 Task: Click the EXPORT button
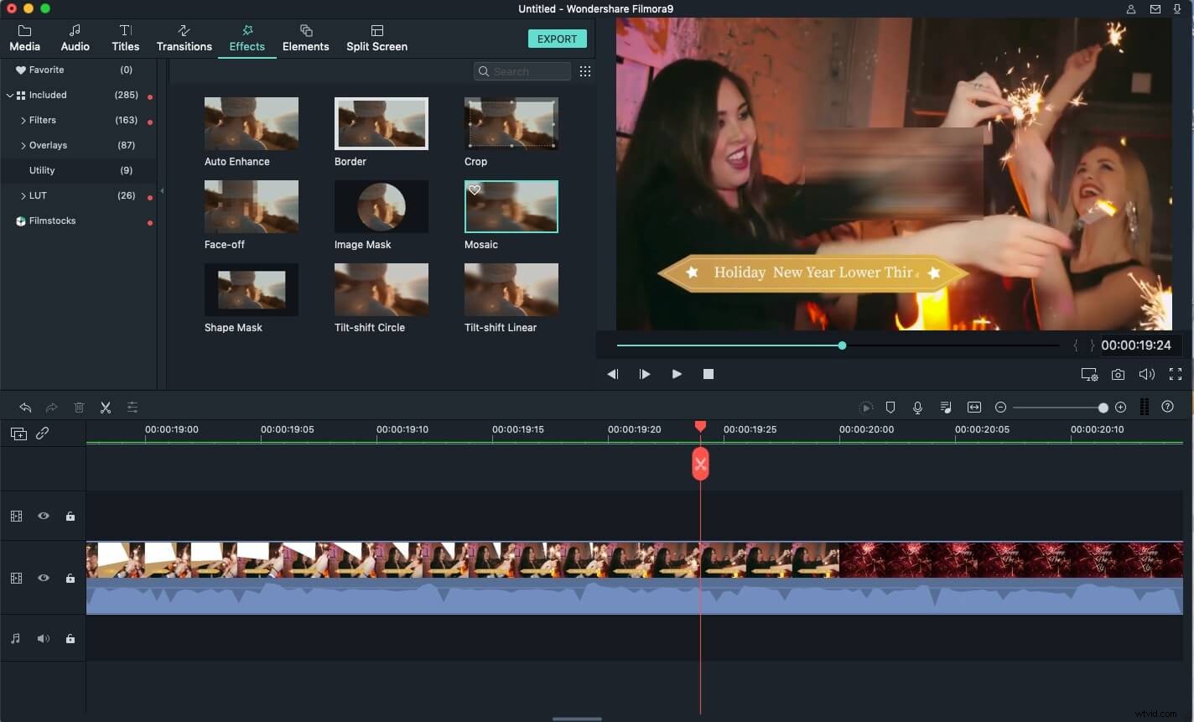(x=557, y=39)
